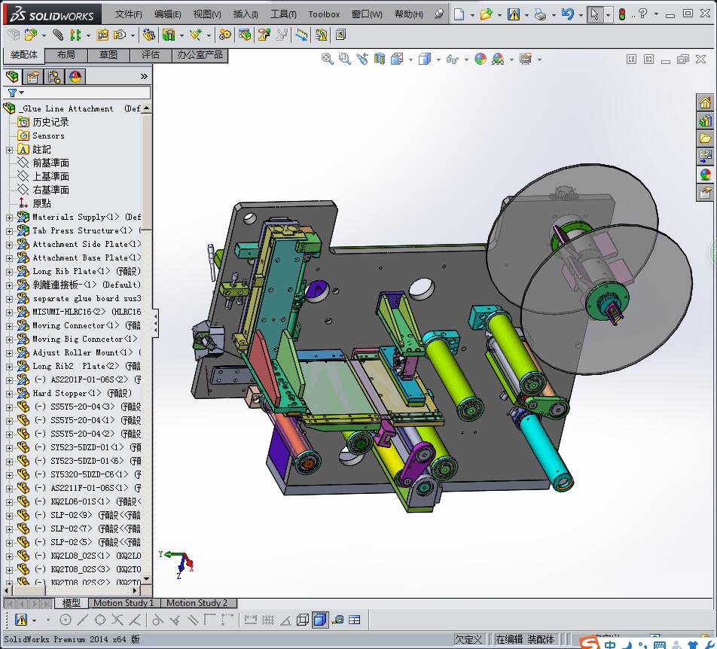The image size is (717, 649).
Task: Open Appearances tab in task pane
Action: coord(705,174)
